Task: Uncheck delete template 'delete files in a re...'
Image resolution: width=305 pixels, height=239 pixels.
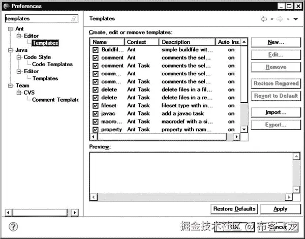Action: [x=96, y=98]
